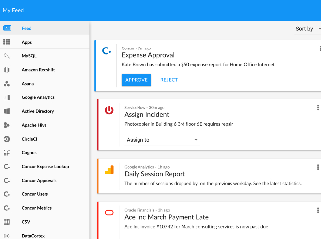Image resolution: width=321 pixels, height=239 pixels.
Task: Select Asana in the sidebar
Action: tap(45, 84)
